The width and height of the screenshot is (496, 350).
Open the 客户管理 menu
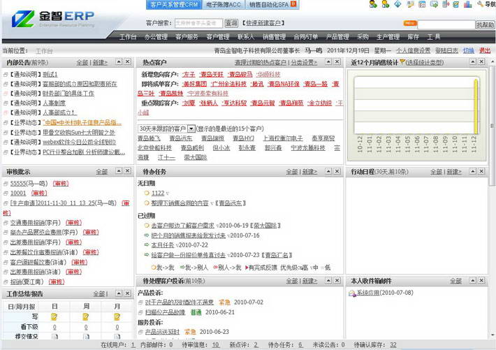[218, 37]
